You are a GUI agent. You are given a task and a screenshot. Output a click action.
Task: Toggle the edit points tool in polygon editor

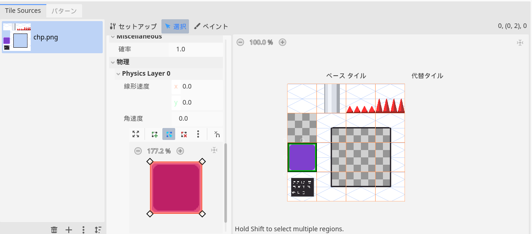point(169,134)
